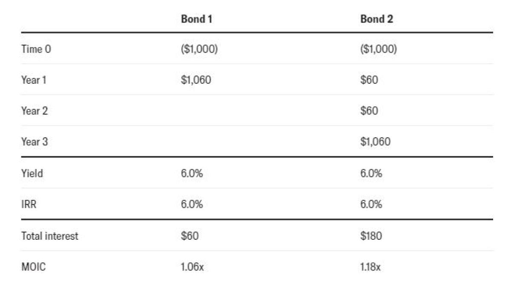Select Bond 1's 6.0% Yield cell
This screenshot has width=511, height=295.
(x=192, y=173)
